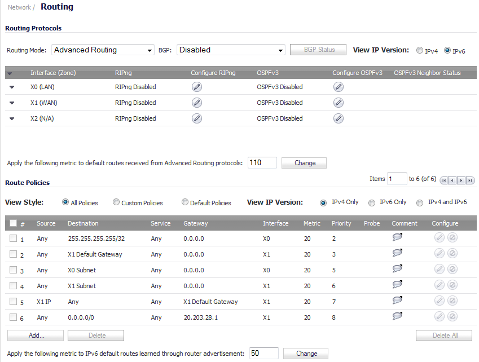Image resolution: width=479 pixels, height=362 pixels.
Task: Configure RIPng for X0 (LAN) interface
Action: [x=196, y=87]
